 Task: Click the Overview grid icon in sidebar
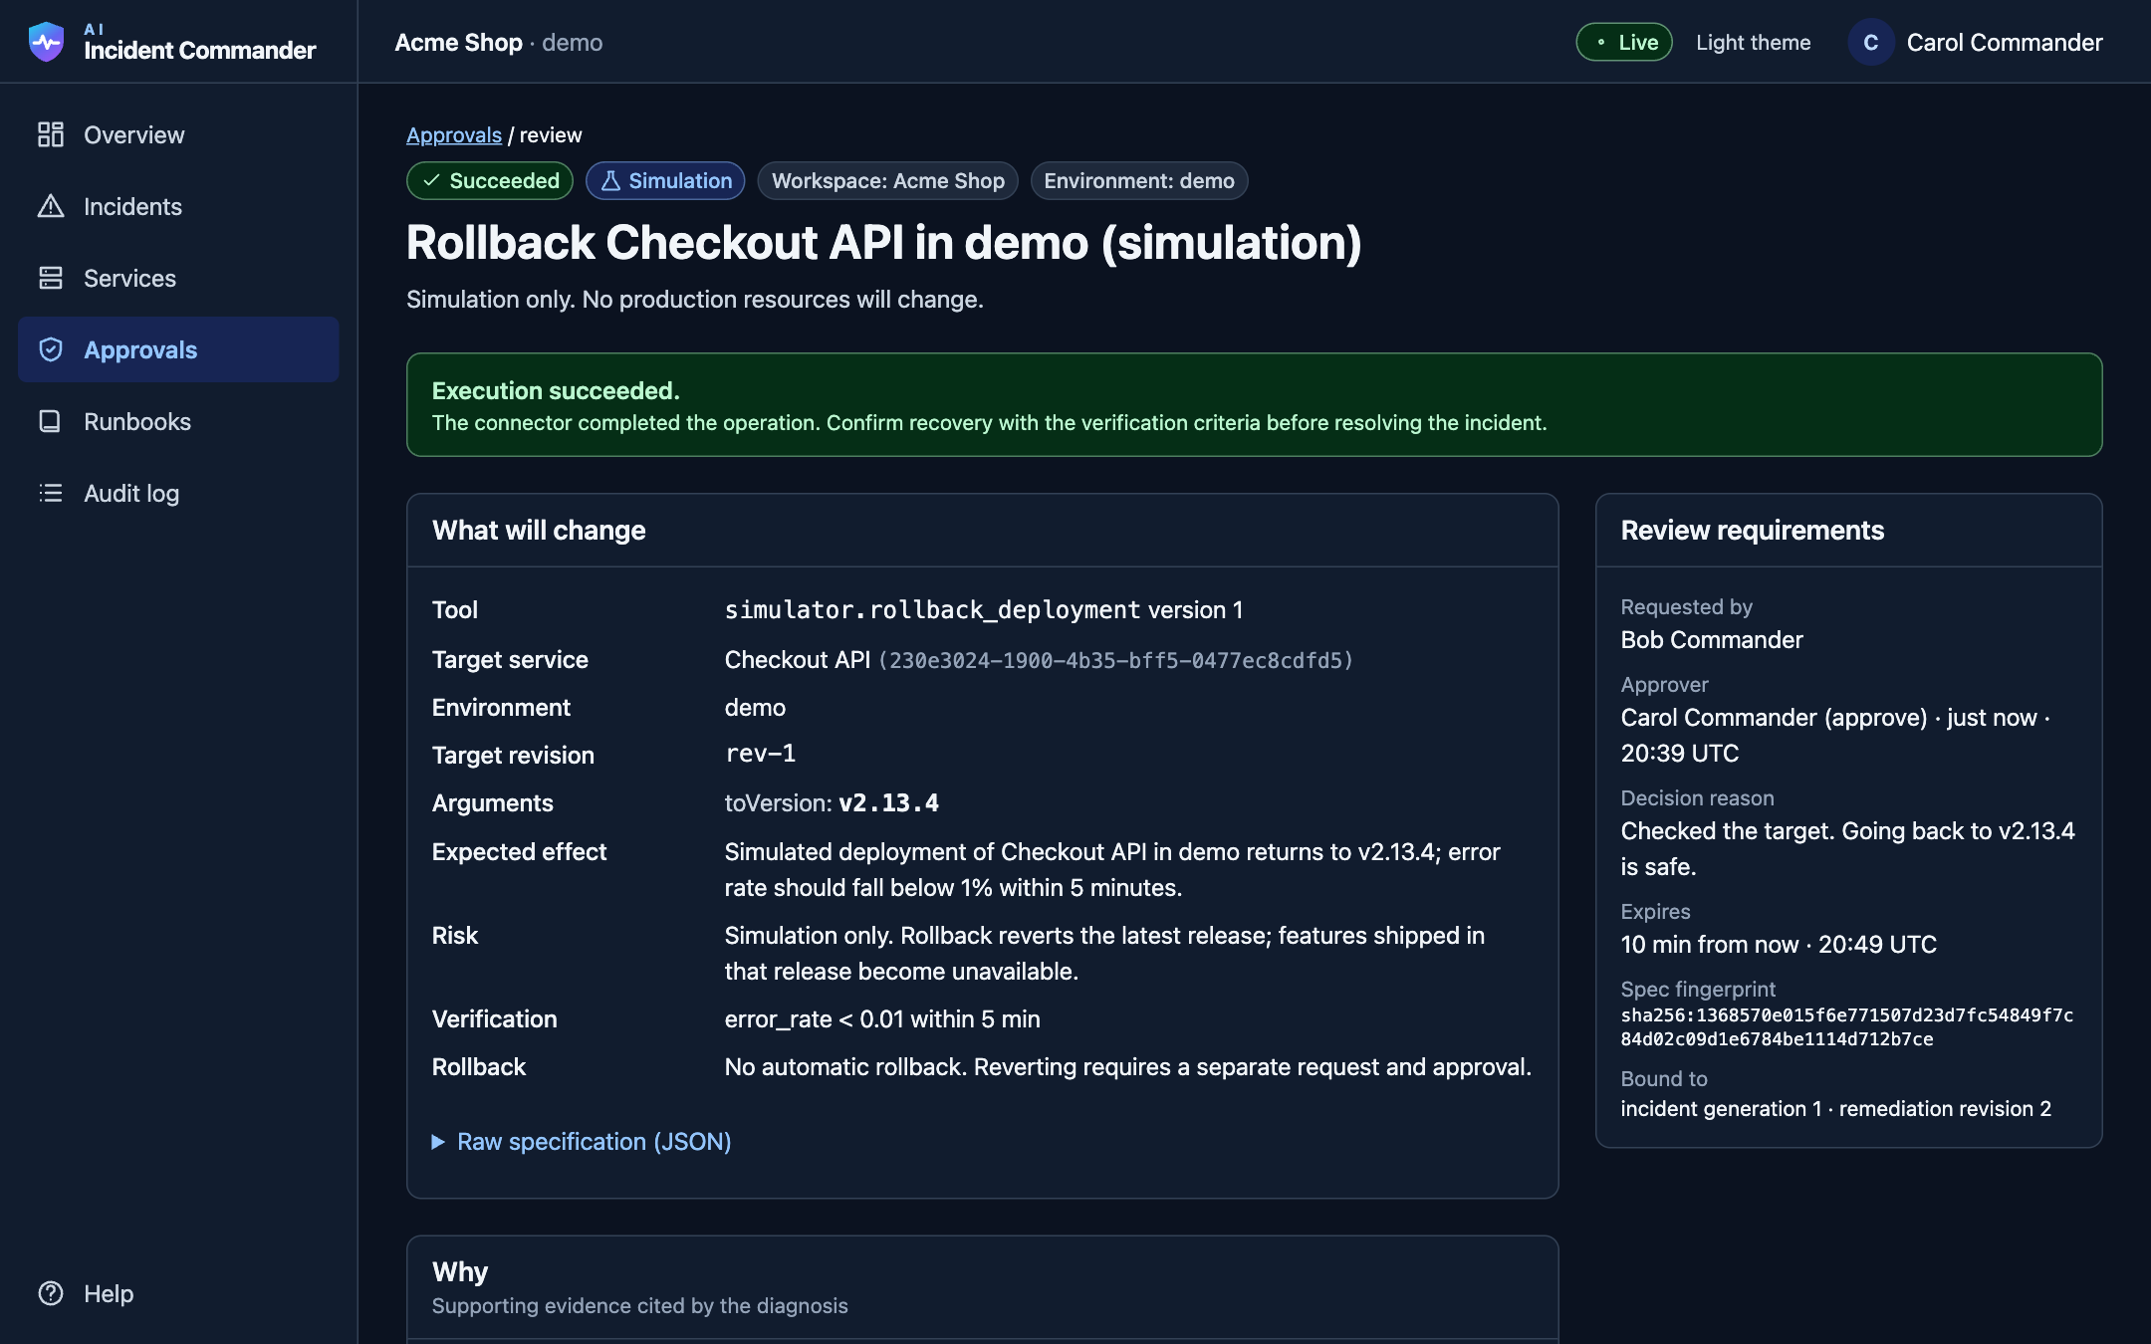[51, 134]
